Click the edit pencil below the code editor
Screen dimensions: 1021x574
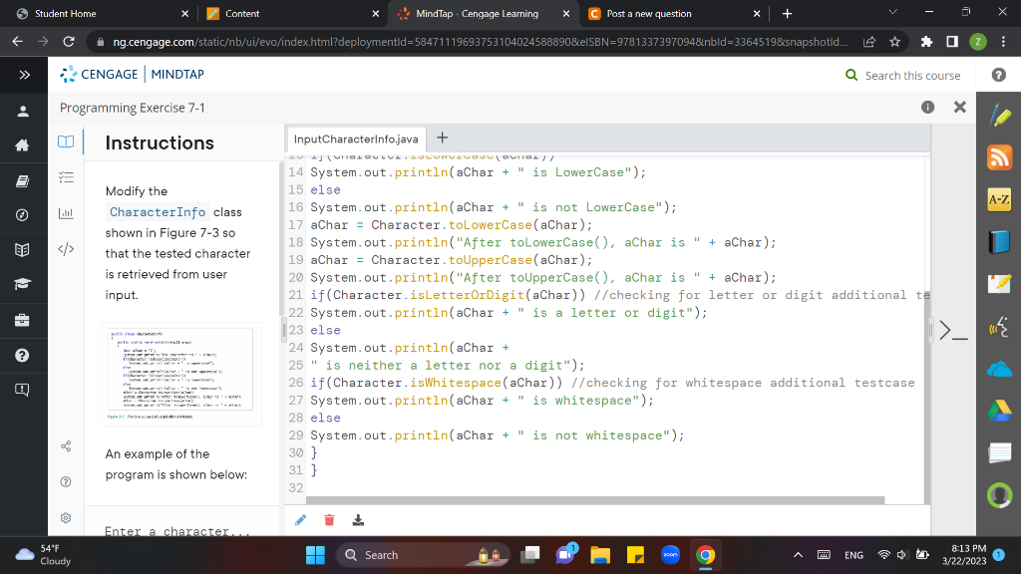pos(300,519)
